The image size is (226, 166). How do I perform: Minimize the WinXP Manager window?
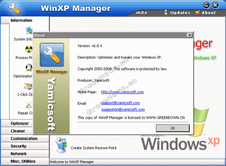[x=207, y=5]
